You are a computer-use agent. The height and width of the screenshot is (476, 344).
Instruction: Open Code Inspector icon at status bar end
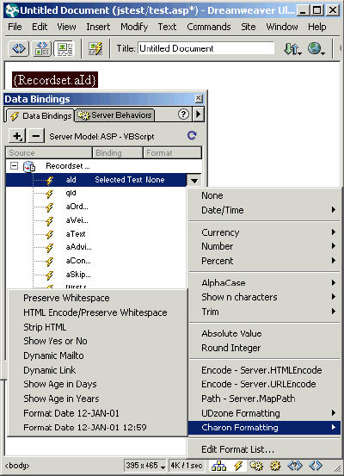316,466
